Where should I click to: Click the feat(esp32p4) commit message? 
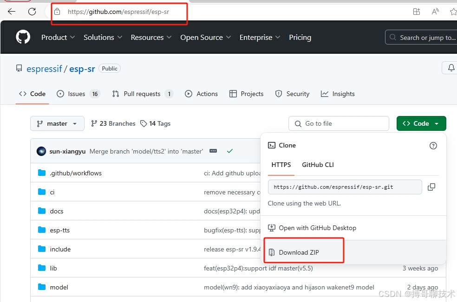(x=258, y=268)
